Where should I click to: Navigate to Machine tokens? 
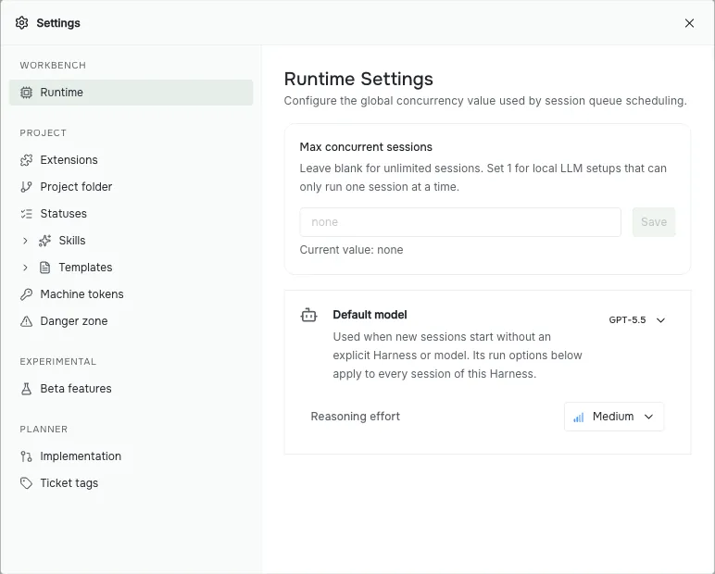[x=131, y=294]
